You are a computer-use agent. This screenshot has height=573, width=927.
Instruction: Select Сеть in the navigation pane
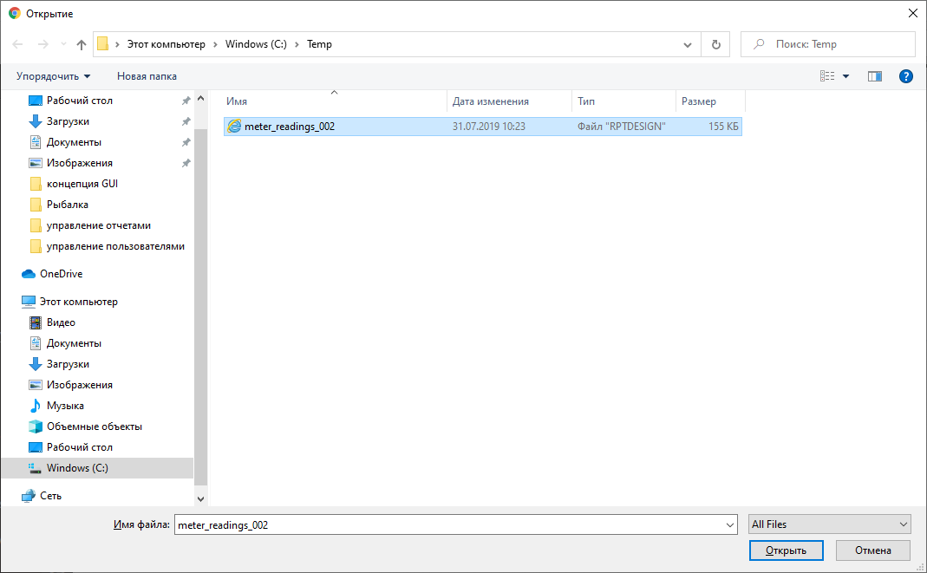[50, 496]
